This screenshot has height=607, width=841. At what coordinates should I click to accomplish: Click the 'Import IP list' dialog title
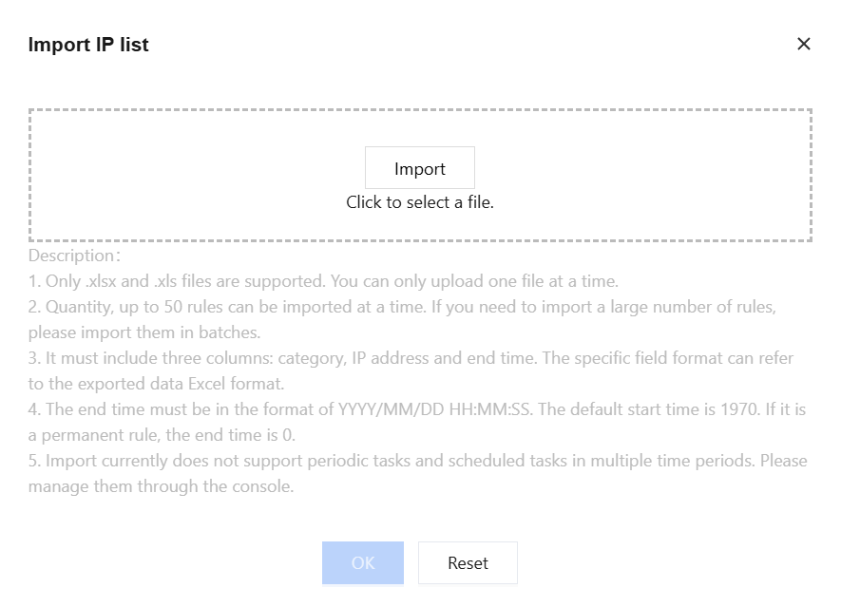coord(88,45)
